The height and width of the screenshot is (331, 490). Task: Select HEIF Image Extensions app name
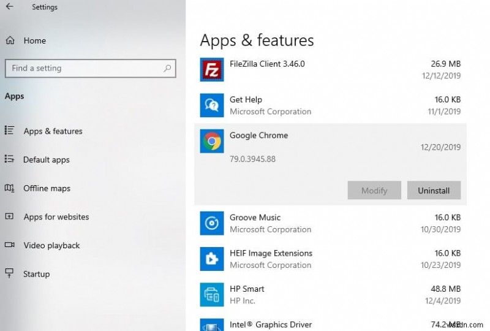(271, 253)
